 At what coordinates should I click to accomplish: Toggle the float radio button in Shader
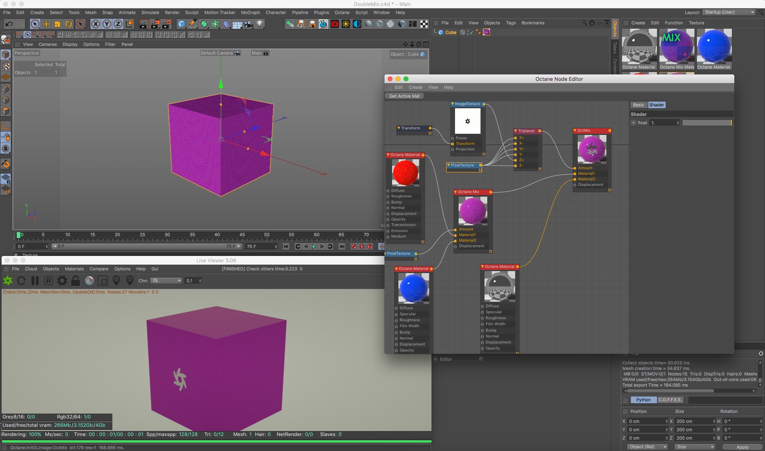[634, 123]
